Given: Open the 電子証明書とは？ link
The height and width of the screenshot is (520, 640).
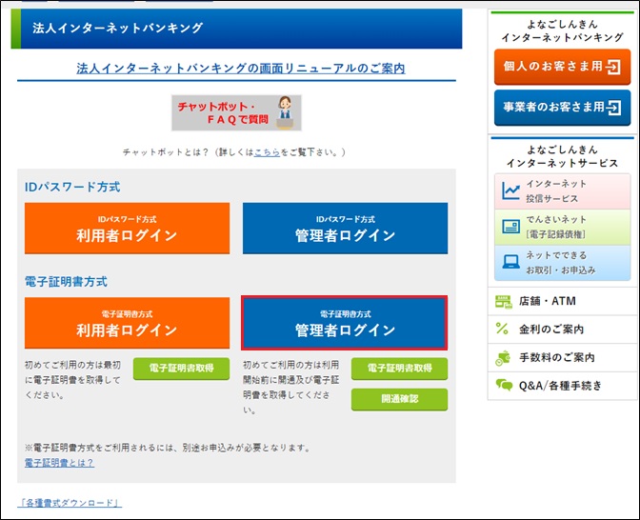Looking at the screenshot, I should pyautogui.click(x=59, y=463).
